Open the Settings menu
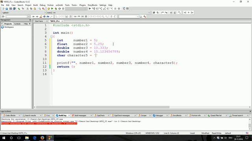 [x=103, y=5]
